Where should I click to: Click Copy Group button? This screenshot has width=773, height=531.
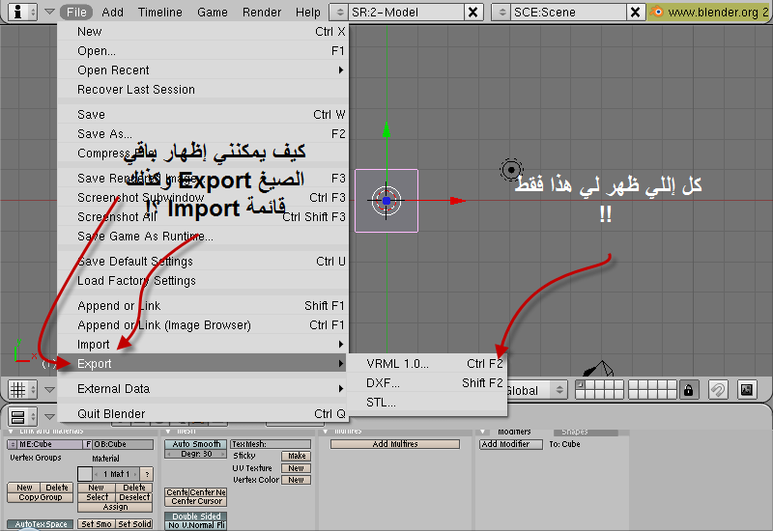(x=41, y=497)
